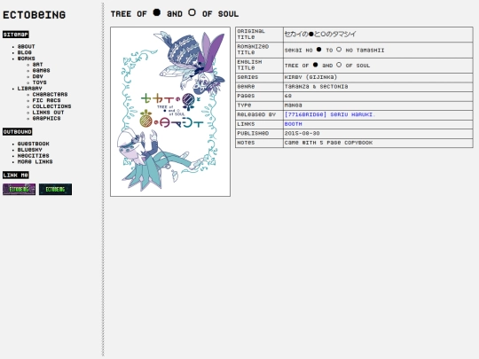Open the ECTOBEING site title

point(34,15)
